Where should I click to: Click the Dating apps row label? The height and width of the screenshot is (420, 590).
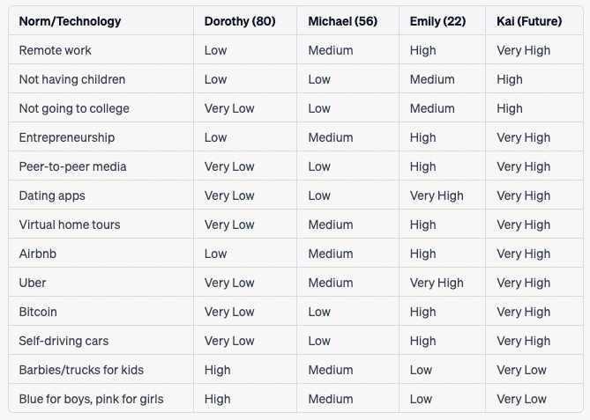pyautogui.click(x=52, y=195)
